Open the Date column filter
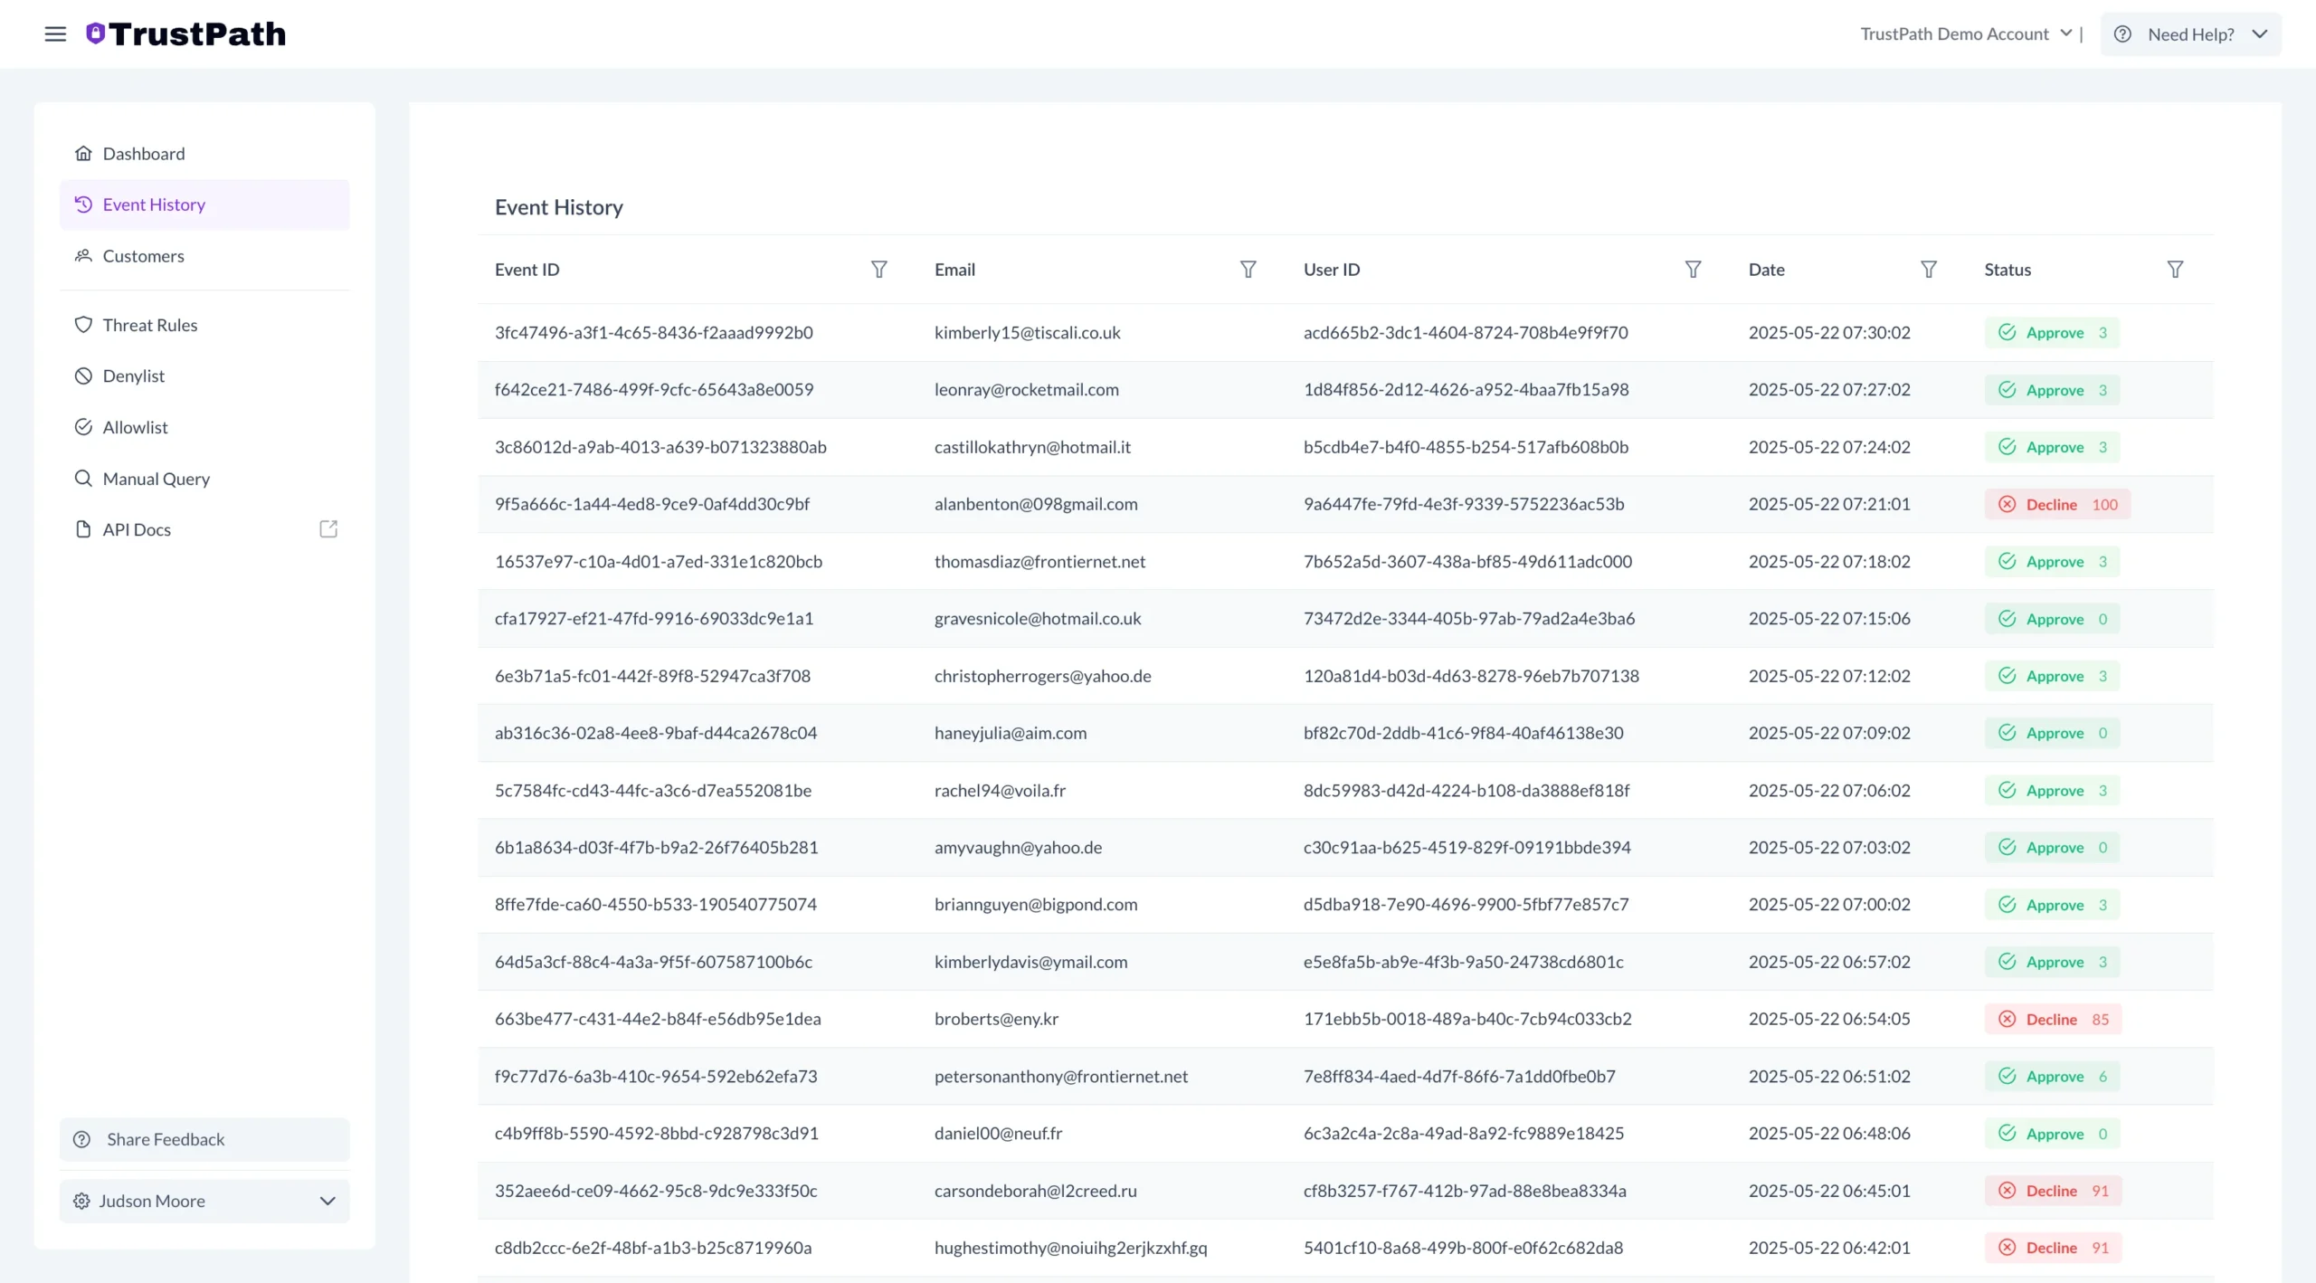Viewport: 2316px width, 1283px height. [1928, 269]
